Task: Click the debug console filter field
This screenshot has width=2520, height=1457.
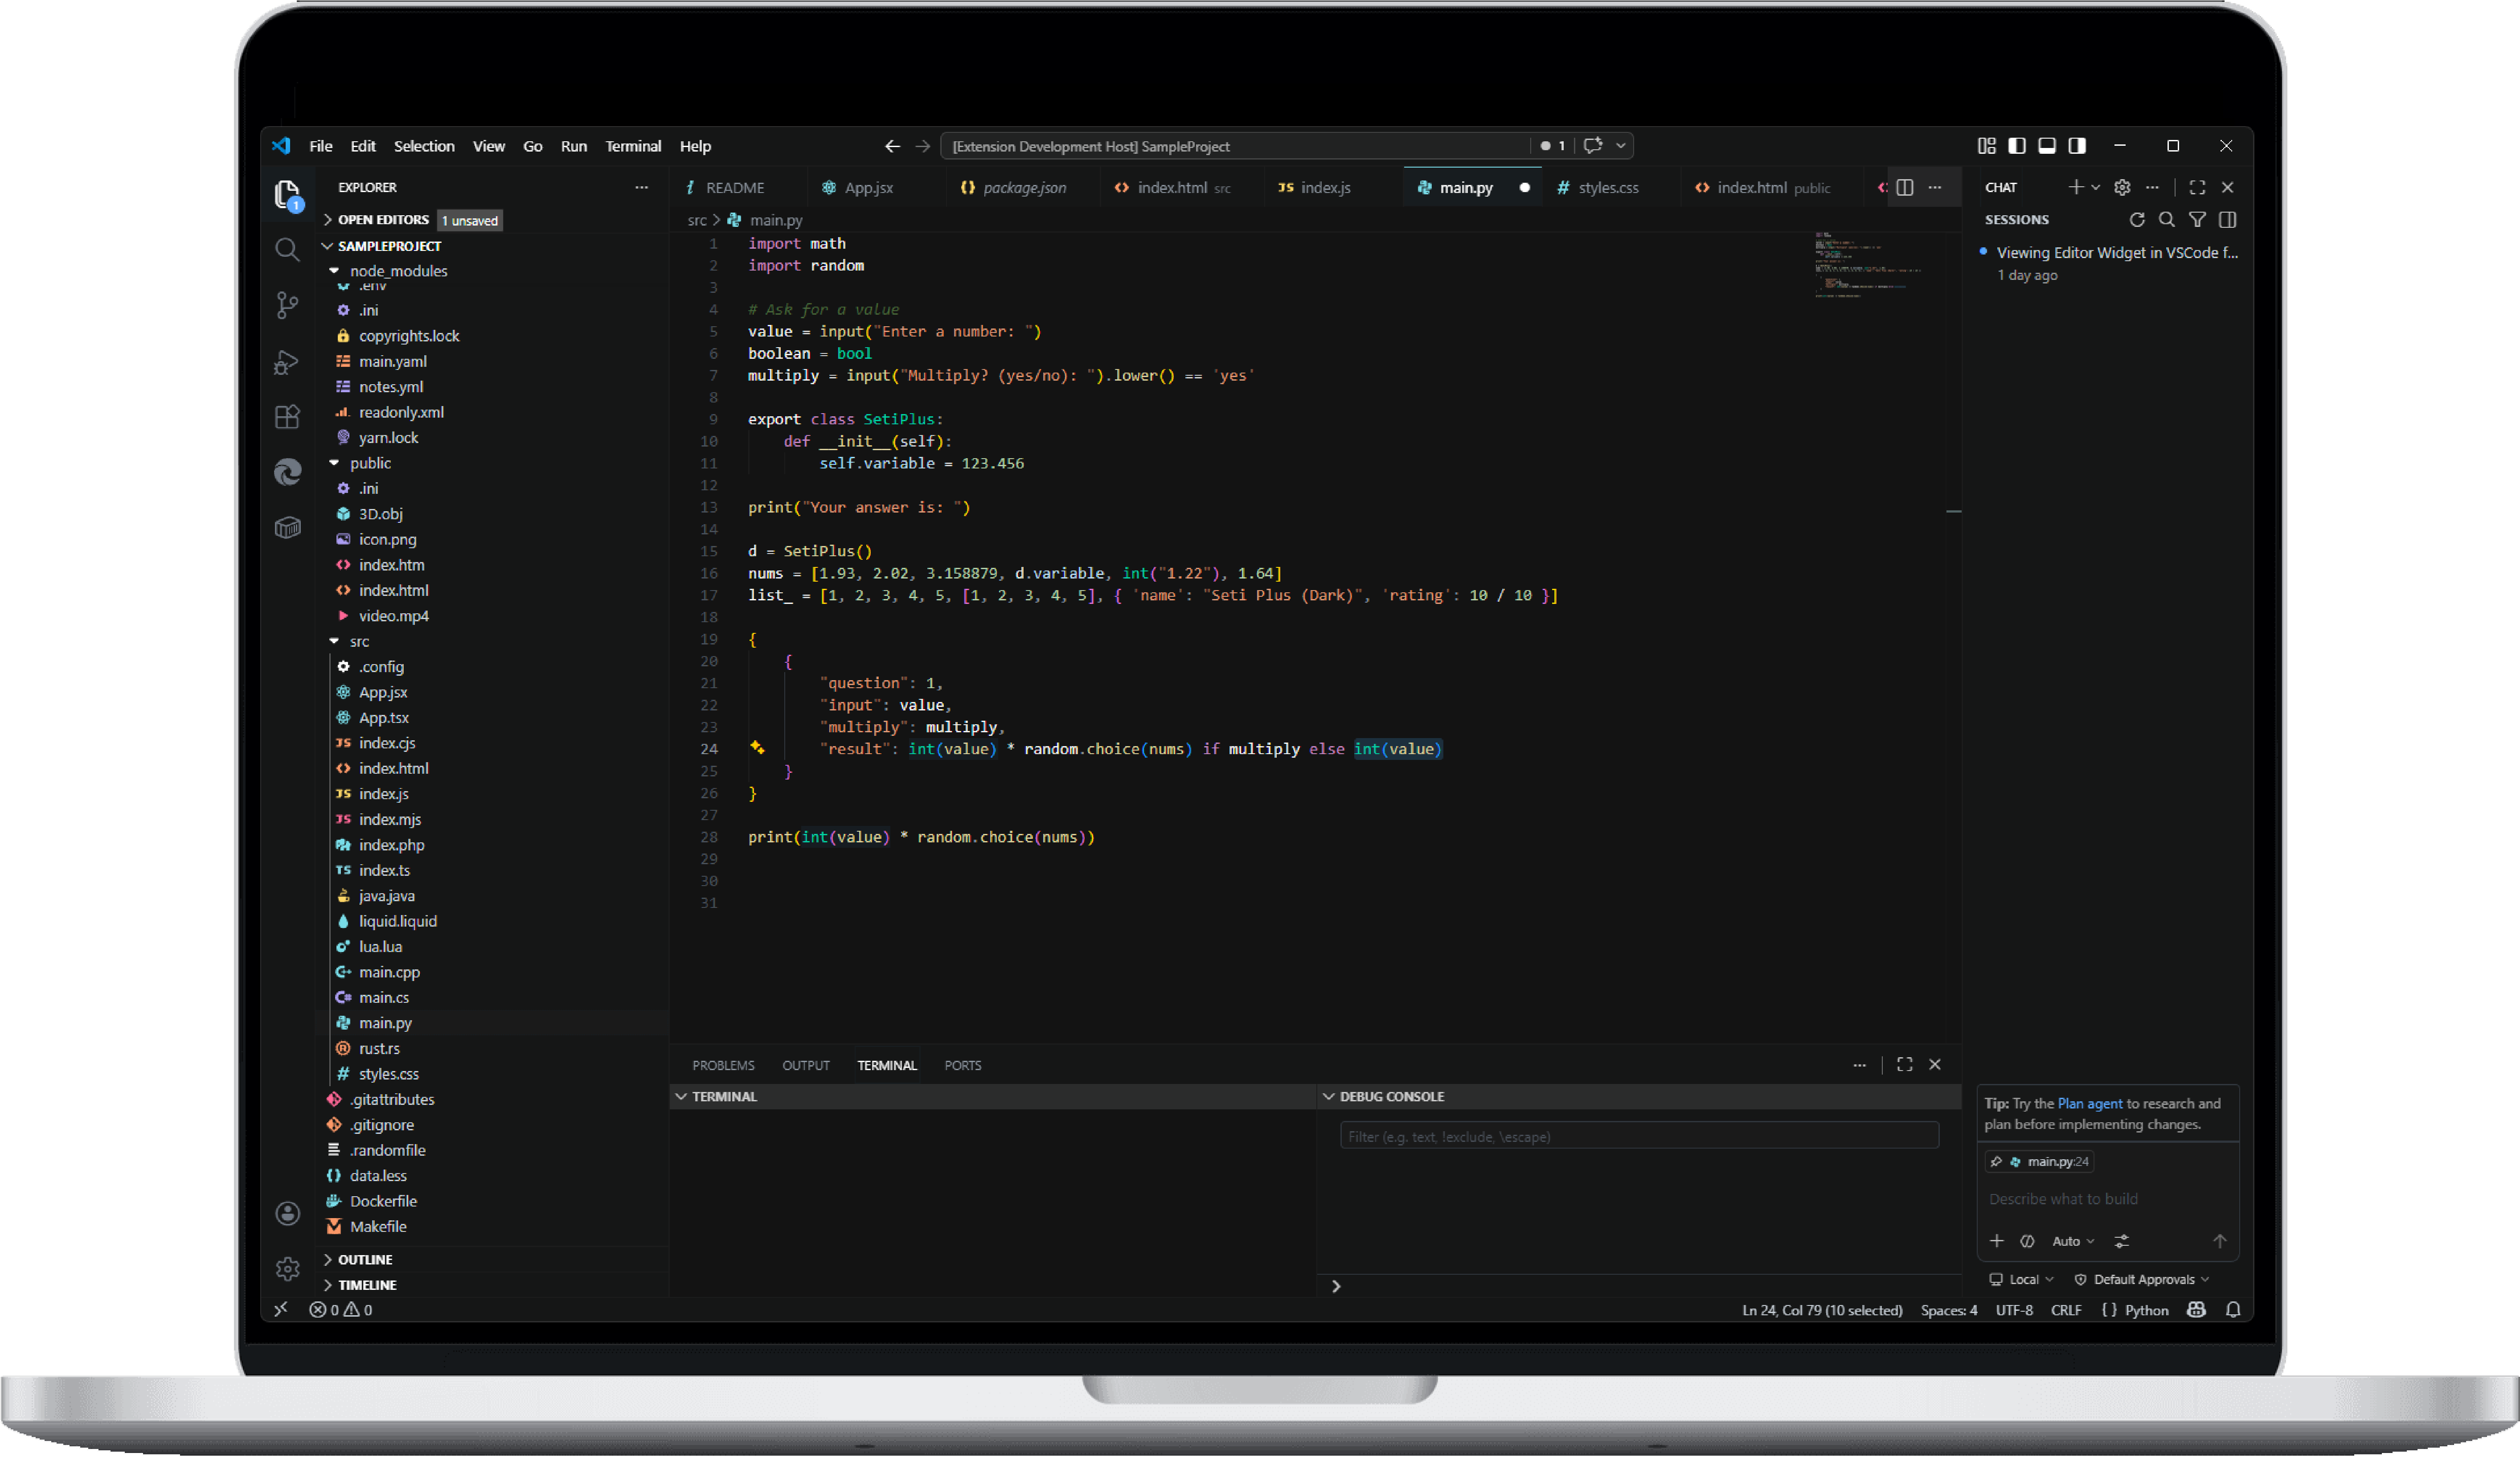Action: tap(1639, 1136)
